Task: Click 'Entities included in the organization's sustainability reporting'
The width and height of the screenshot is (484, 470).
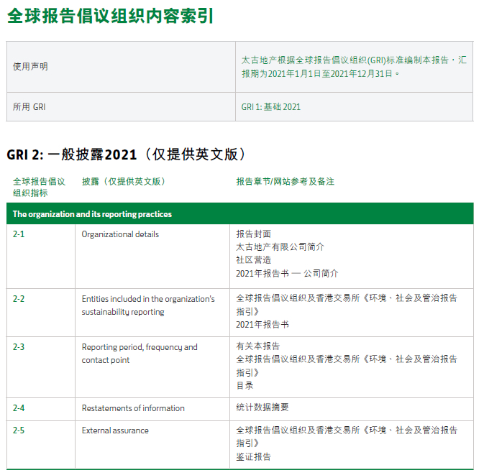Action: click(x=148, y=305)
